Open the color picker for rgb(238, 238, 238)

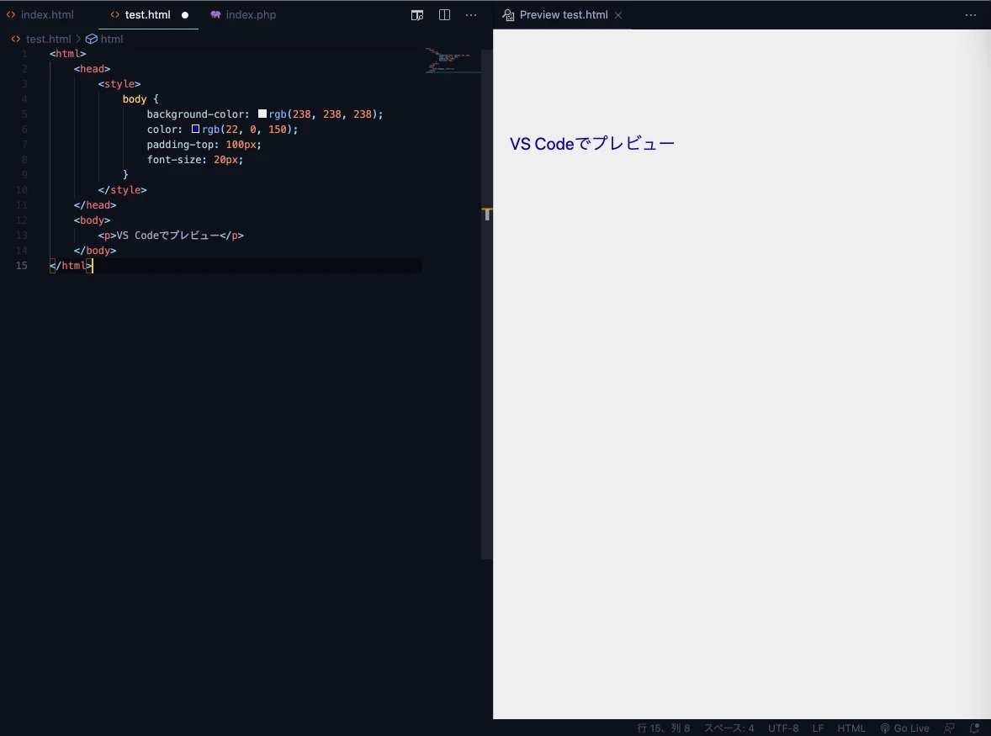pyautogui.click(x=262, y=114)
